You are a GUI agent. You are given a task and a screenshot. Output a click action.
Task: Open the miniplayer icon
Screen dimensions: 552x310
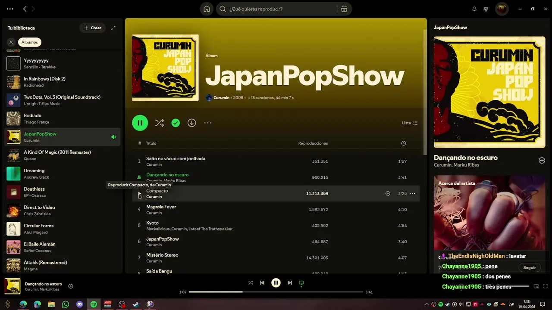click(536, 286)
